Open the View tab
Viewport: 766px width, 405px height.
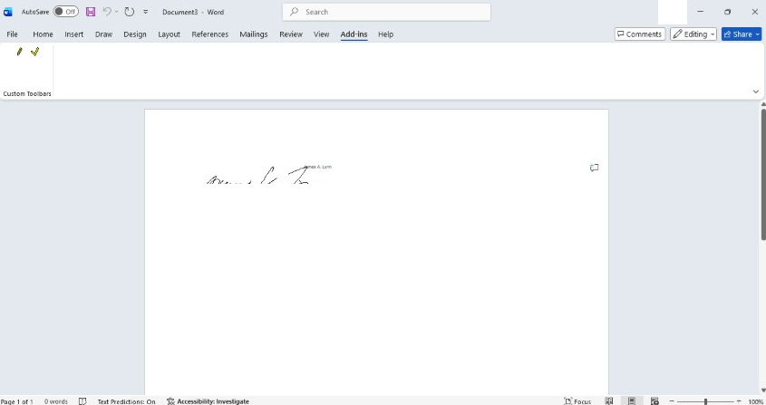pos(322,34)
